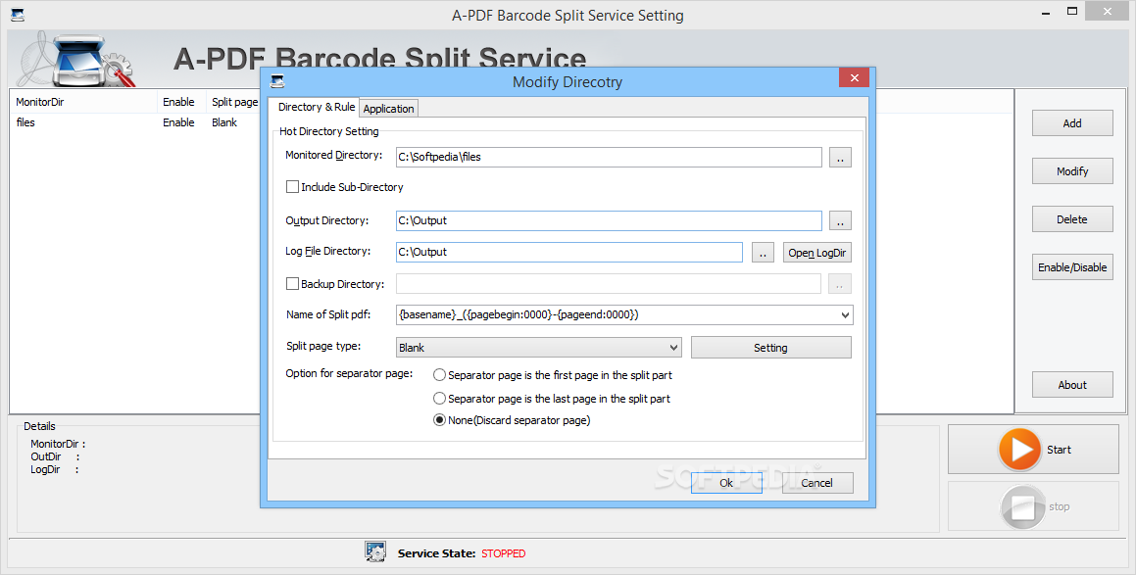Click the orange Start play icon
This screenshot has width=1136, height=575.
[x=1020, y=449]
